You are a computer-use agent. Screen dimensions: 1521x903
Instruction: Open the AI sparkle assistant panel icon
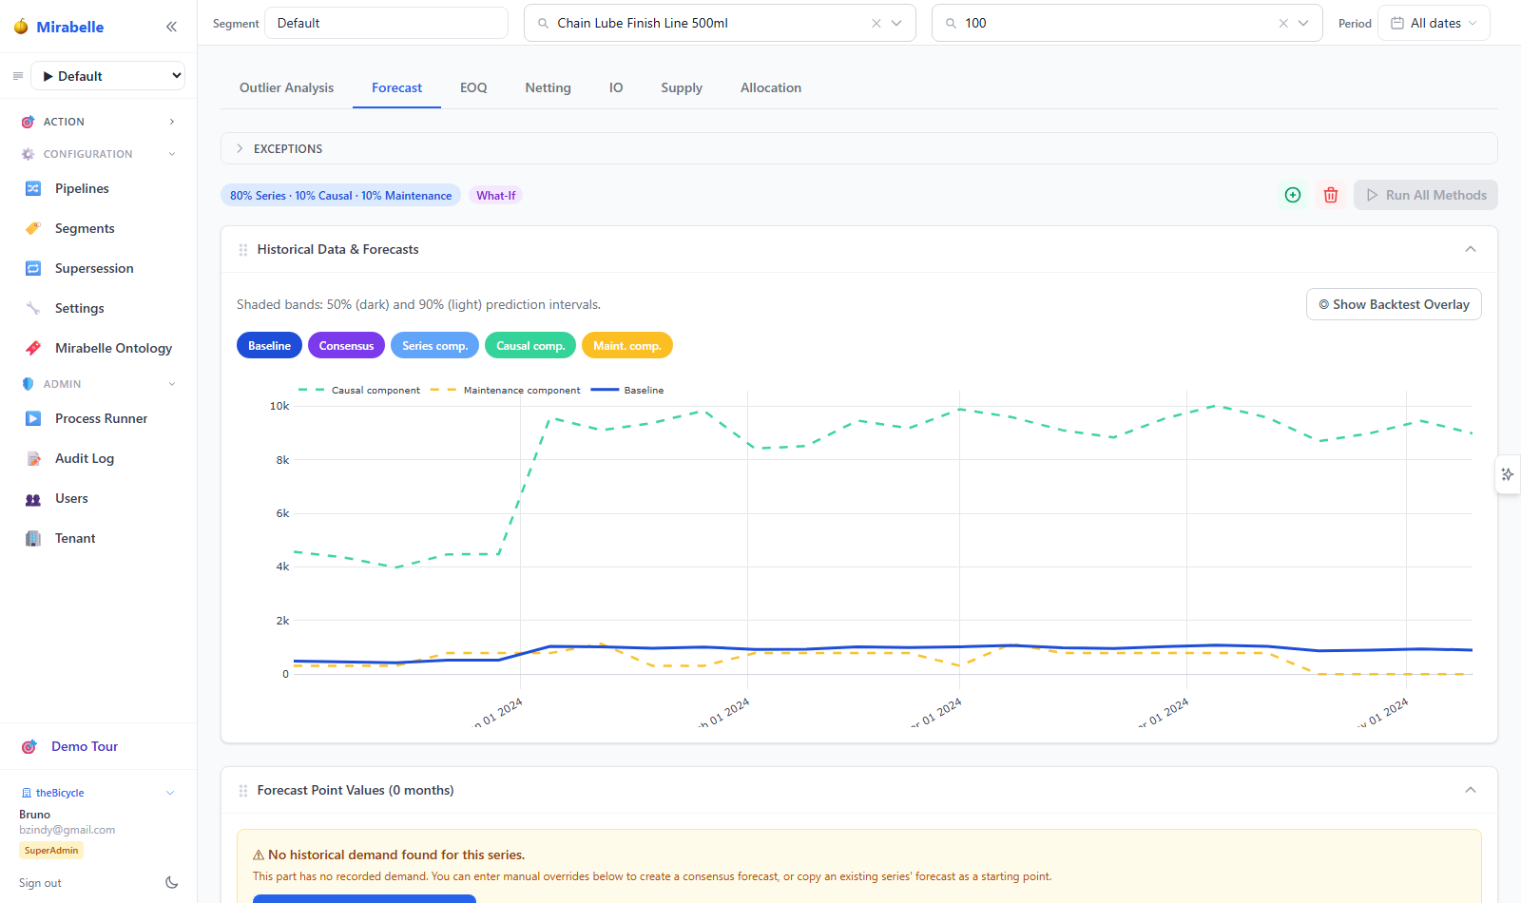pyautogui.click(x=1508, y=474)
